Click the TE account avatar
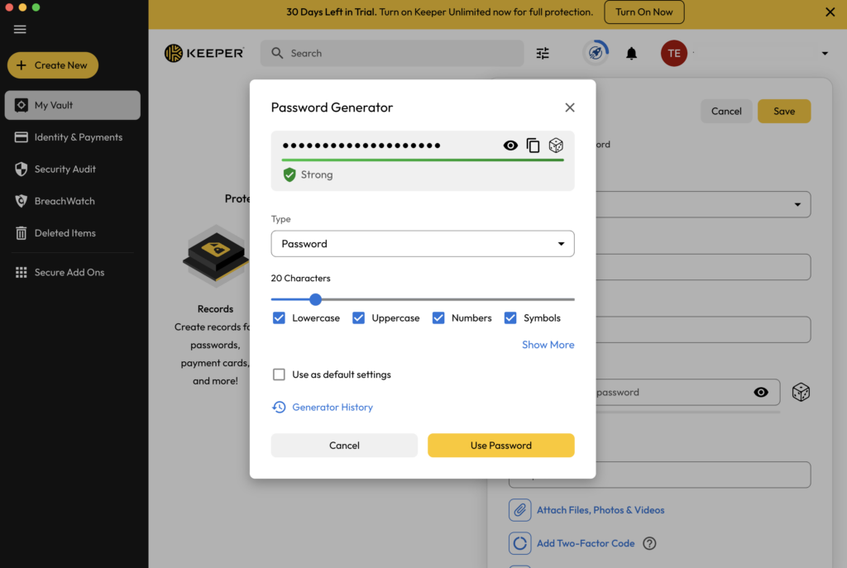Viewport: 847px width, 568px height. click(673, 53)
